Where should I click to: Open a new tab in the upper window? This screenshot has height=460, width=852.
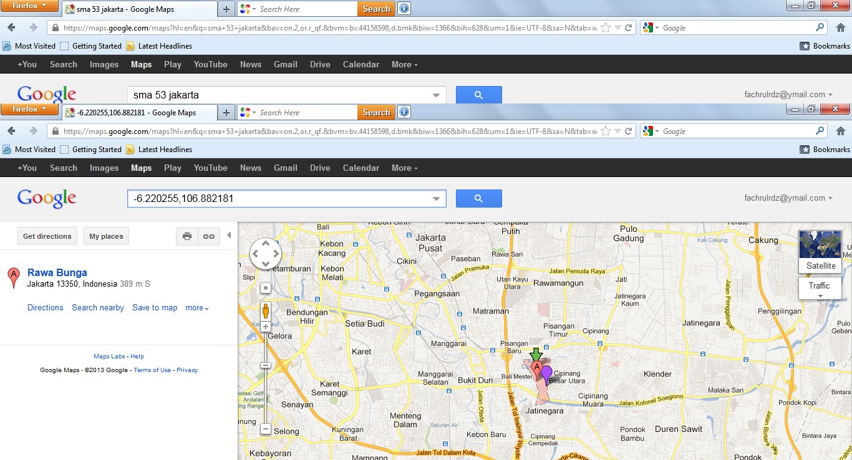point(226,9)
